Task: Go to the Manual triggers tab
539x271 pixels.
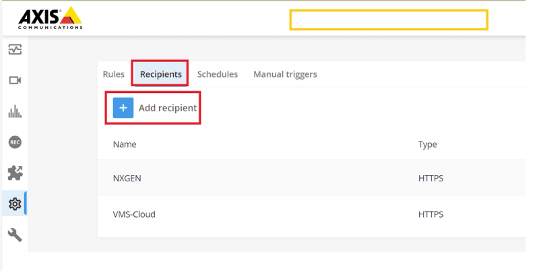Action: click(285, 74)
